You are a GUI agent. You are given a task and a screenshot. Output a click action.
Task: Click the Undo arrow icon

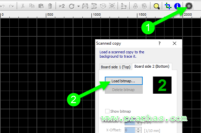pos(2,6)
